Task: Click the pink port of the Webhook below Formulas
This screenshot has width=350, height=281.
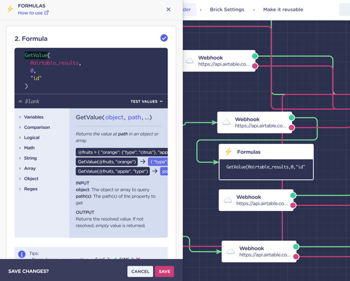Action: (293, 205)
